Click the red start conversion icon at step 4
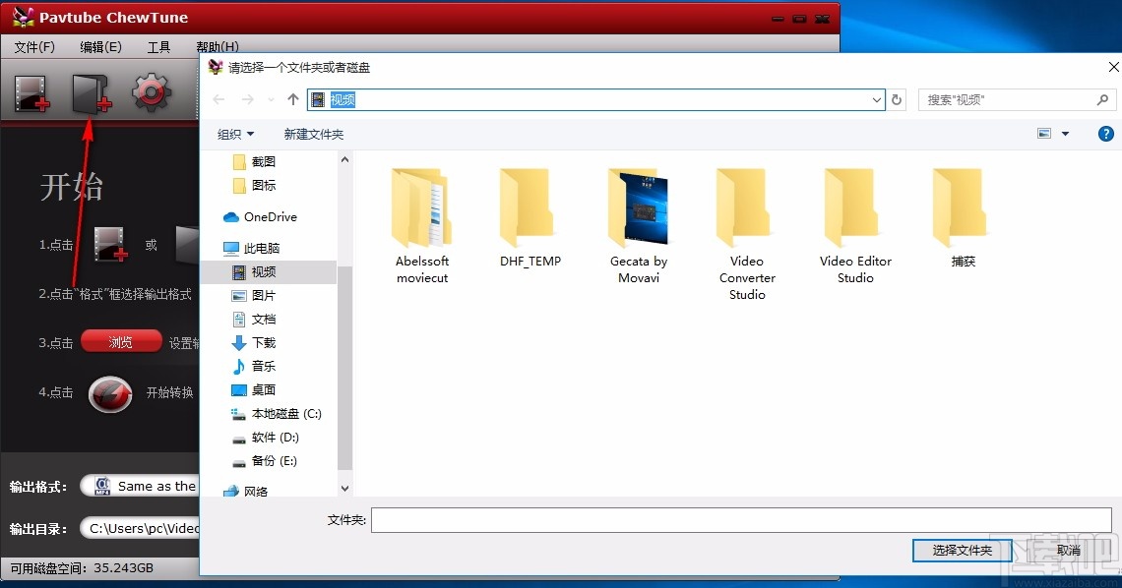Image resolution: width=1122 pixels, height=588 pixels. (x=110, y=393)
